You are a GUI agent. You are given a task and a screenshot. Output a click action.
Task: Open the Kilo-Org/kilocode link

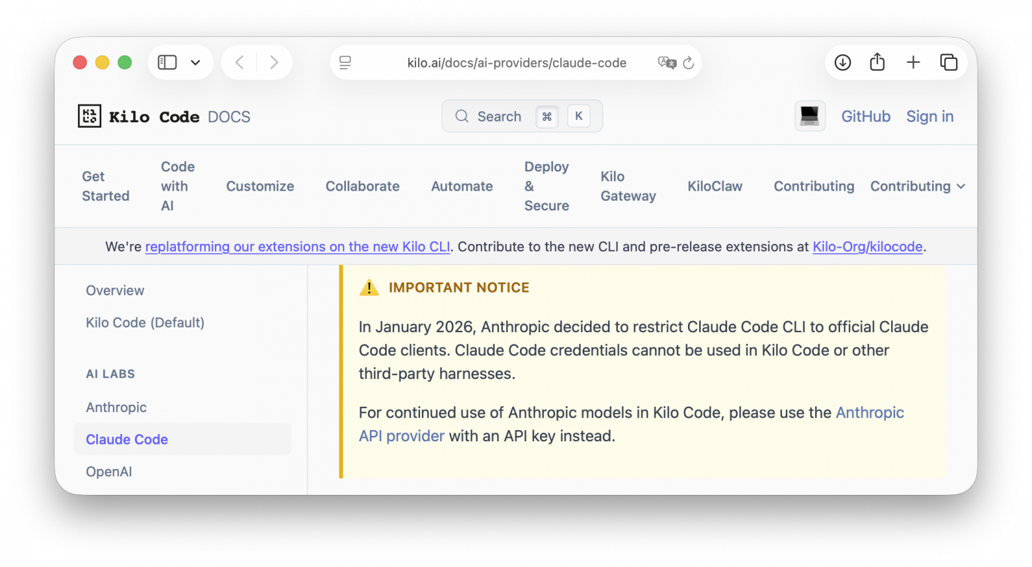tap(867, 247)
